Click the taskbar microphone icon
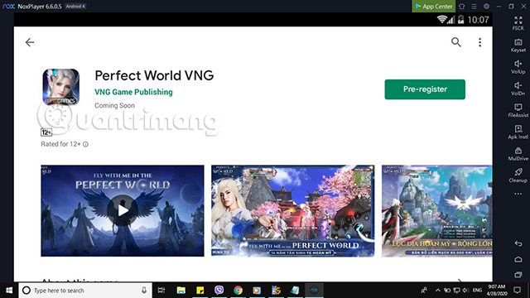The width and height of the screenshot is (530, 298). pos(144,291)
